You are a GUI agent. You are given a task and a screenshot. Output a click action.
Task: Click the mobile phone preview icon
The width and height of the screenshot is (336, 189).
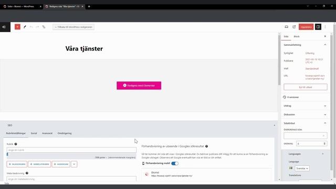coord(143,163)
